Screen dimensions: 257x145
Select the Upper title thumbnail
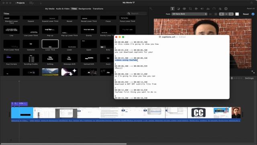89,44
